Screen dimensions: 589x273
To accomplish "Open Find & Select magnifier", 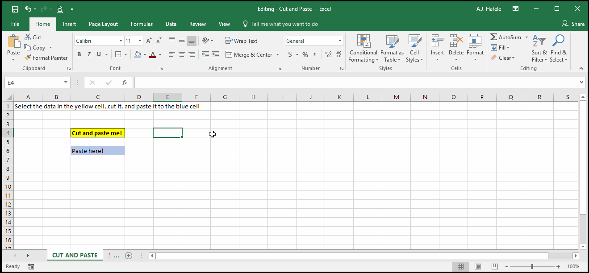I will (558, 48).
